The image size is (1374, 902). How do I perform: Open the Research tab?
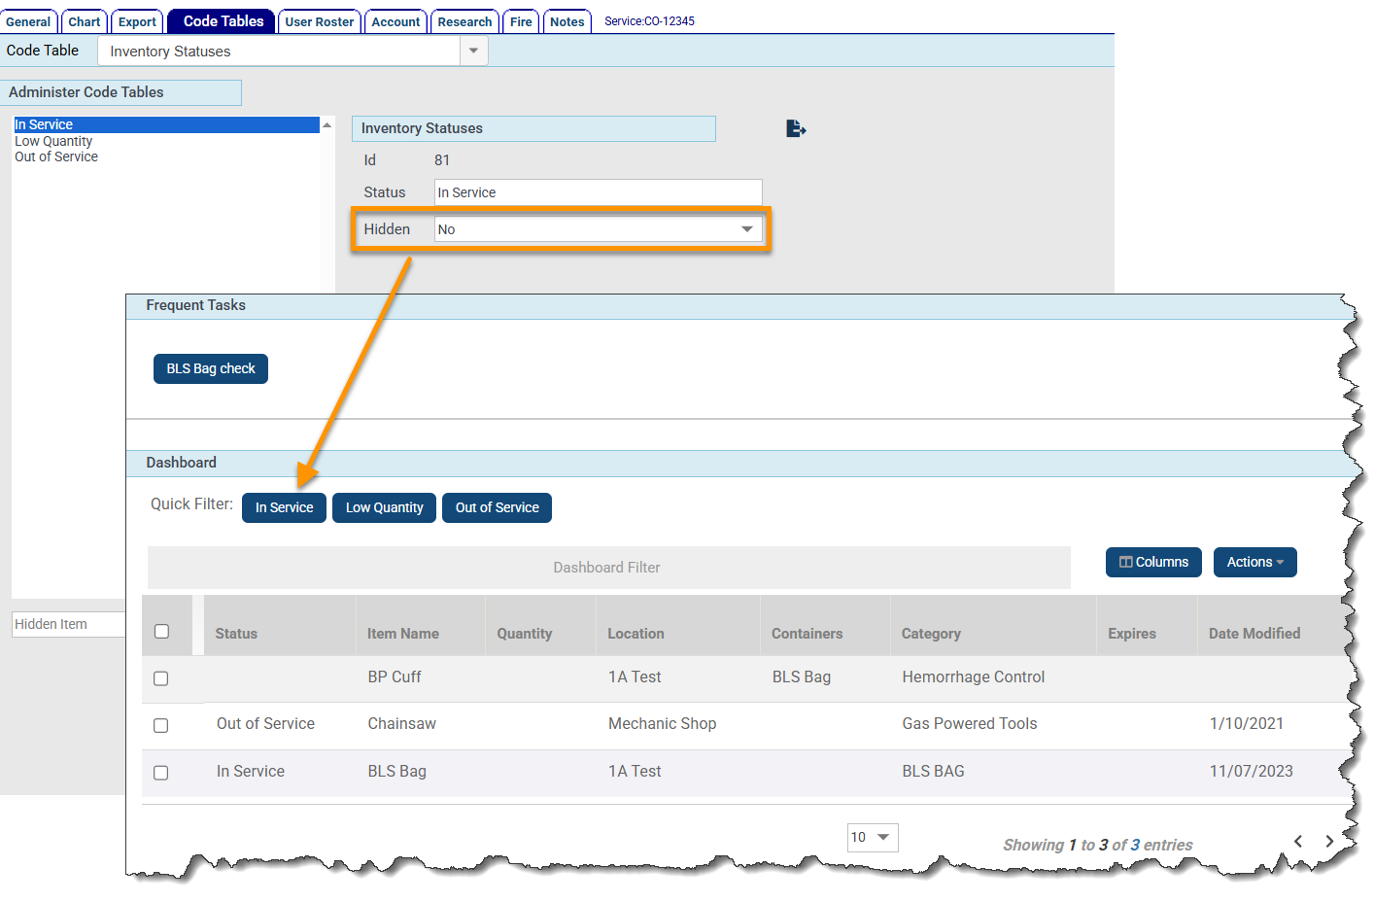464,21
